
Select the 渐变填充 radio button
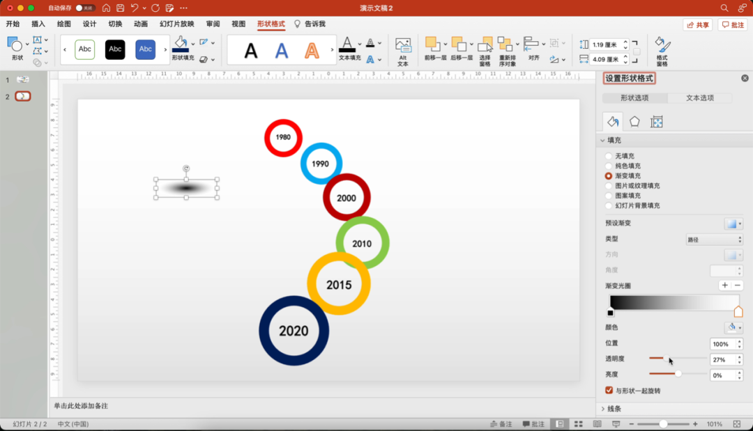[609, 176]
